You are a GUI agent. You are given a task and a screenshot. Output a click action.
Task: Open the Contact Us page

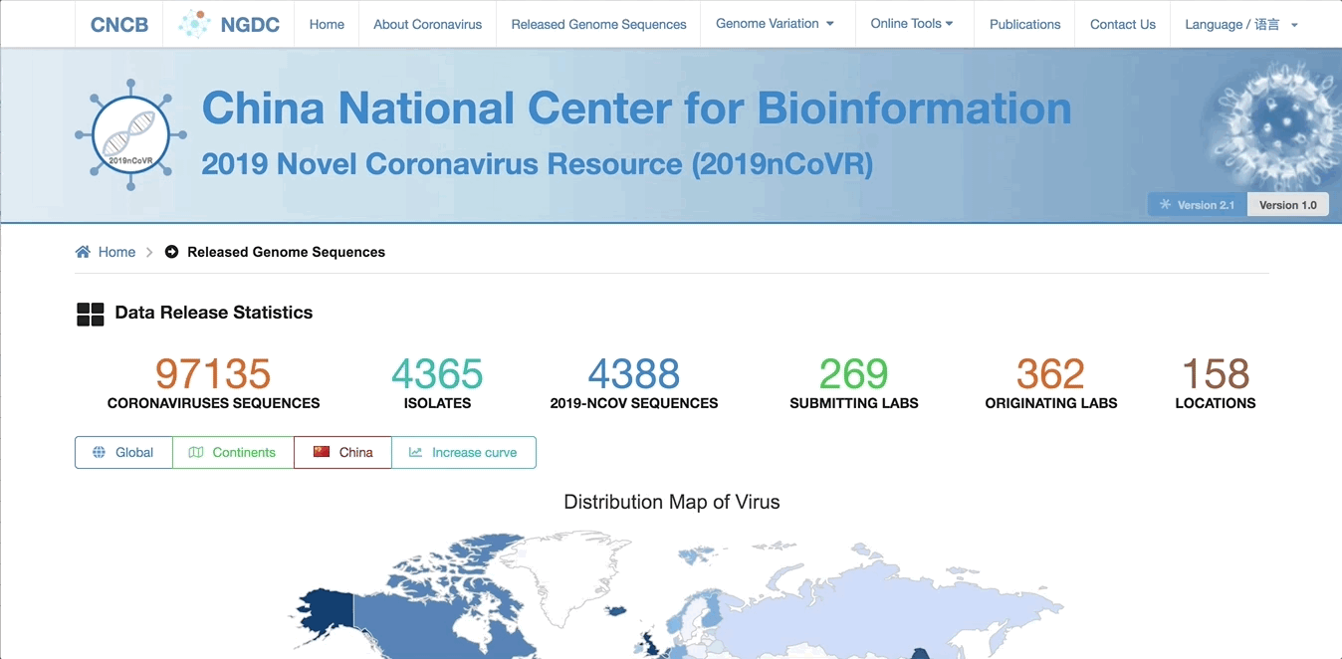[x=1123, y=24]
